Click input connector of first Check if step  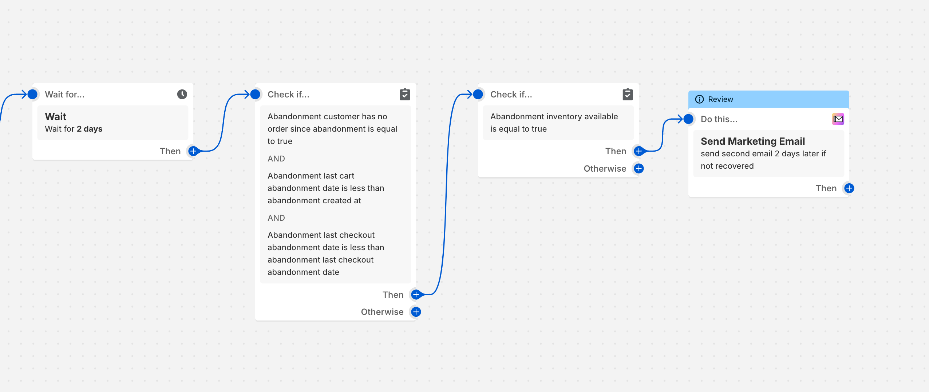pyautogui.click(x=256, y=95)
